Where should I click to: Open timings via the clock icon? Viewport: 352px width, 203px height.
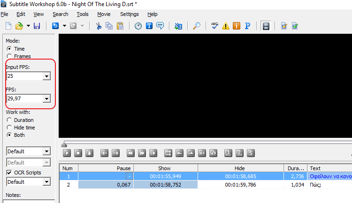[x=138, y=26]
